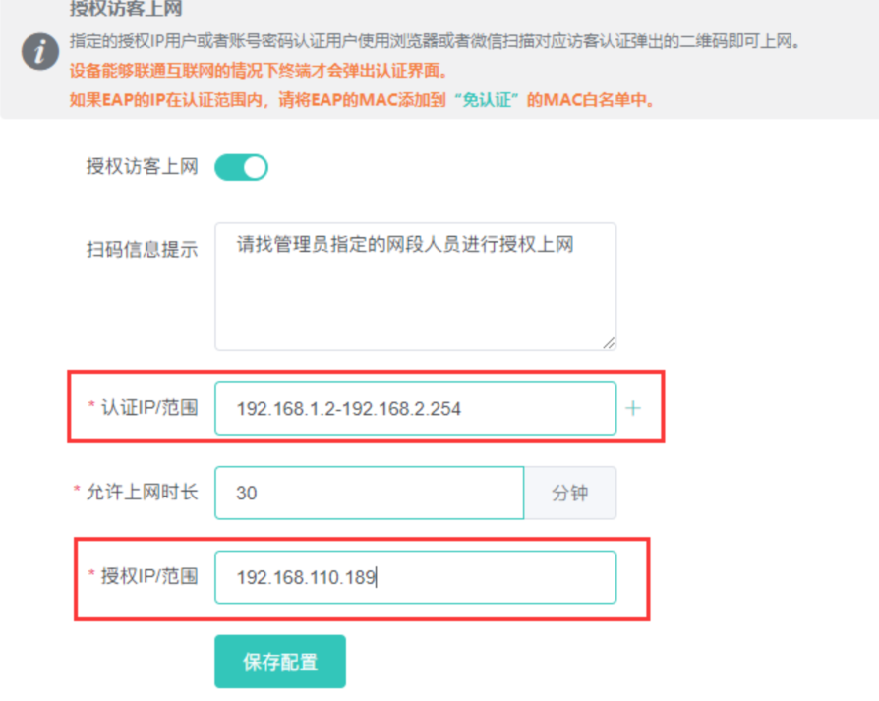The height and width of the screenshot is (701, 879).
Task: Click the 授权IP/范围 field label
Action: [149, 576]
